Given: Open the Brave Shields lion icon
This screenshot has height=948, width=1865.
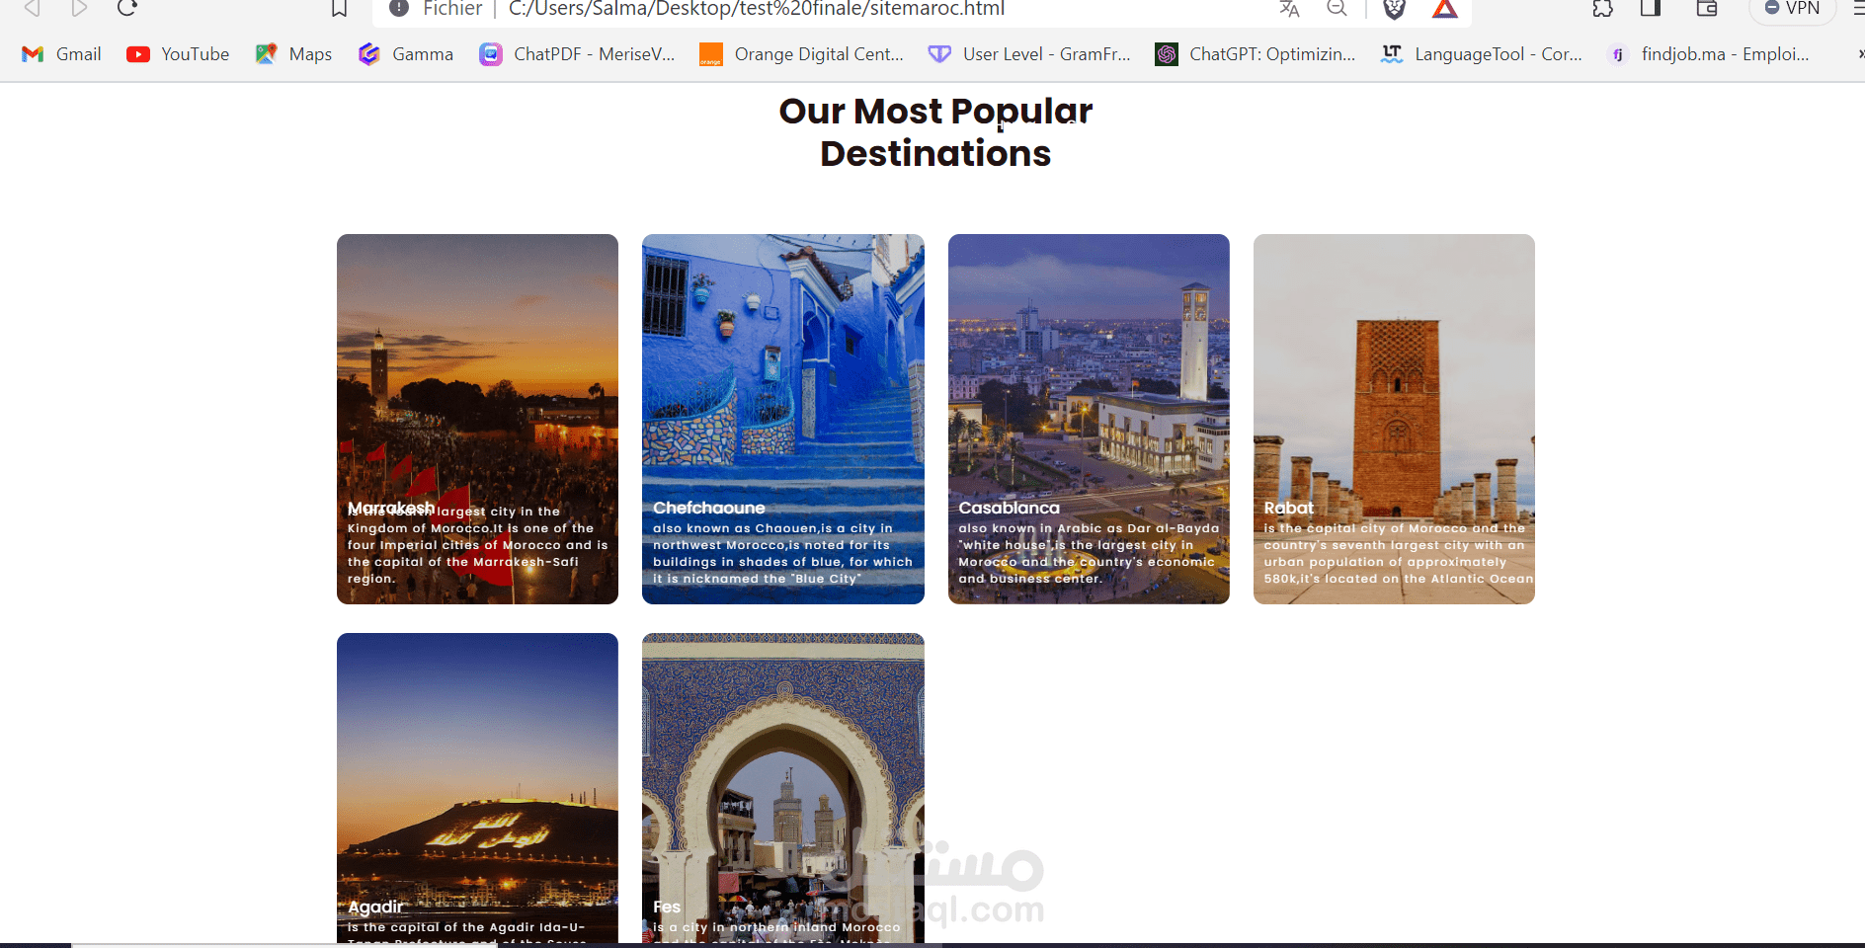Looking at the screenshot, I should 1394,9.
